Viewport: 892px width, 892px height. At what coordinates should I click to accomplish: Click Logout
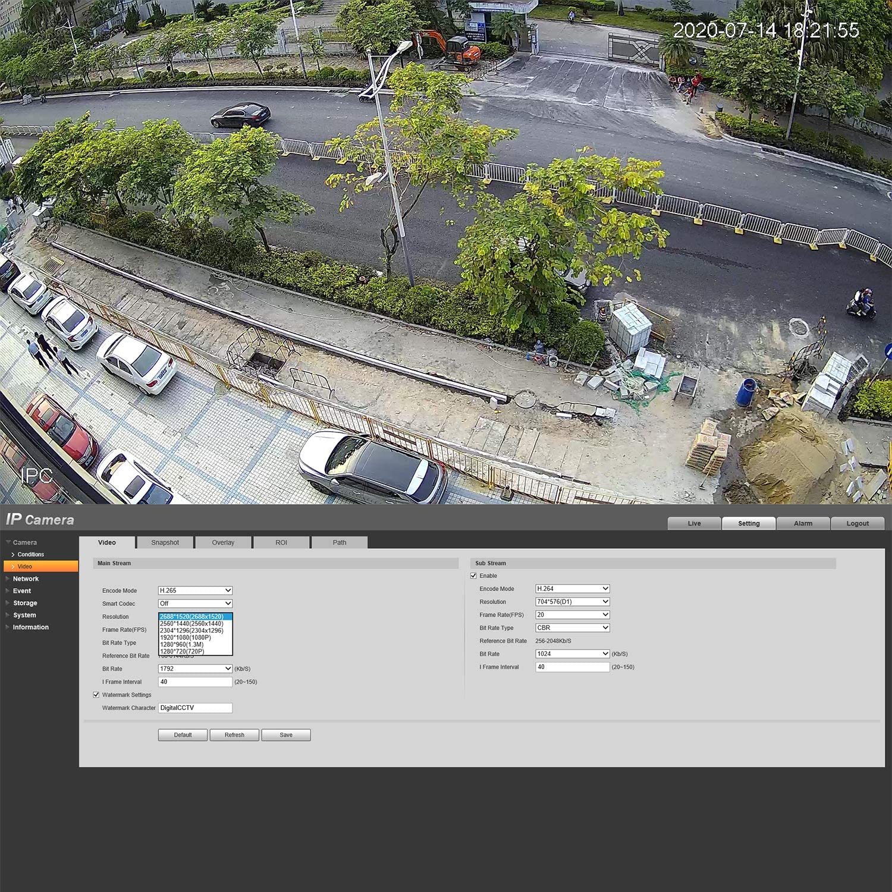pyautogui.click(x=858, y=523)
